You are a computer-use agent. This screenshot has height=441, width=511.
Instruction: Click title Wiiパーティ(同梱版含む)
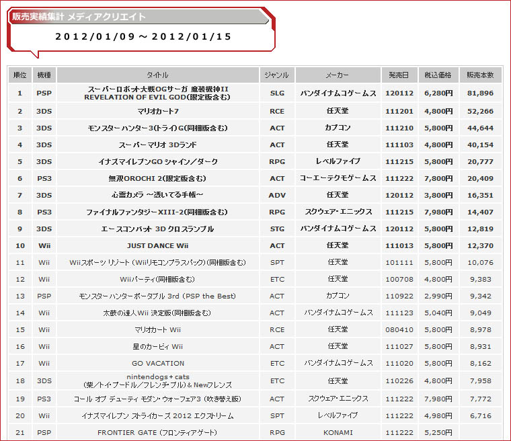click(158, 280)
